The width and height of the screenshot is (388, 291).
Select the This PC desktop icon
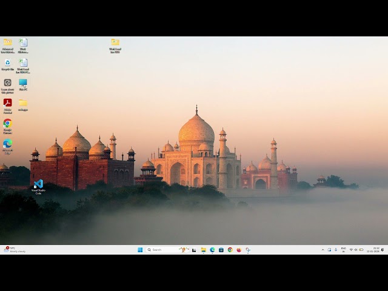(x=23, y=85)
